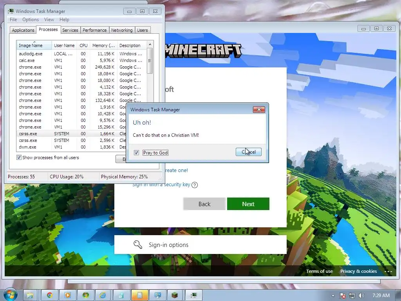Click the security key help question icon

click(195, 185)
